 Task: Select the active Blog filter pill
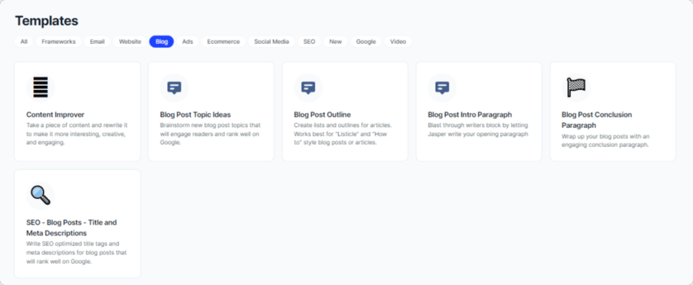pos(162,41)
